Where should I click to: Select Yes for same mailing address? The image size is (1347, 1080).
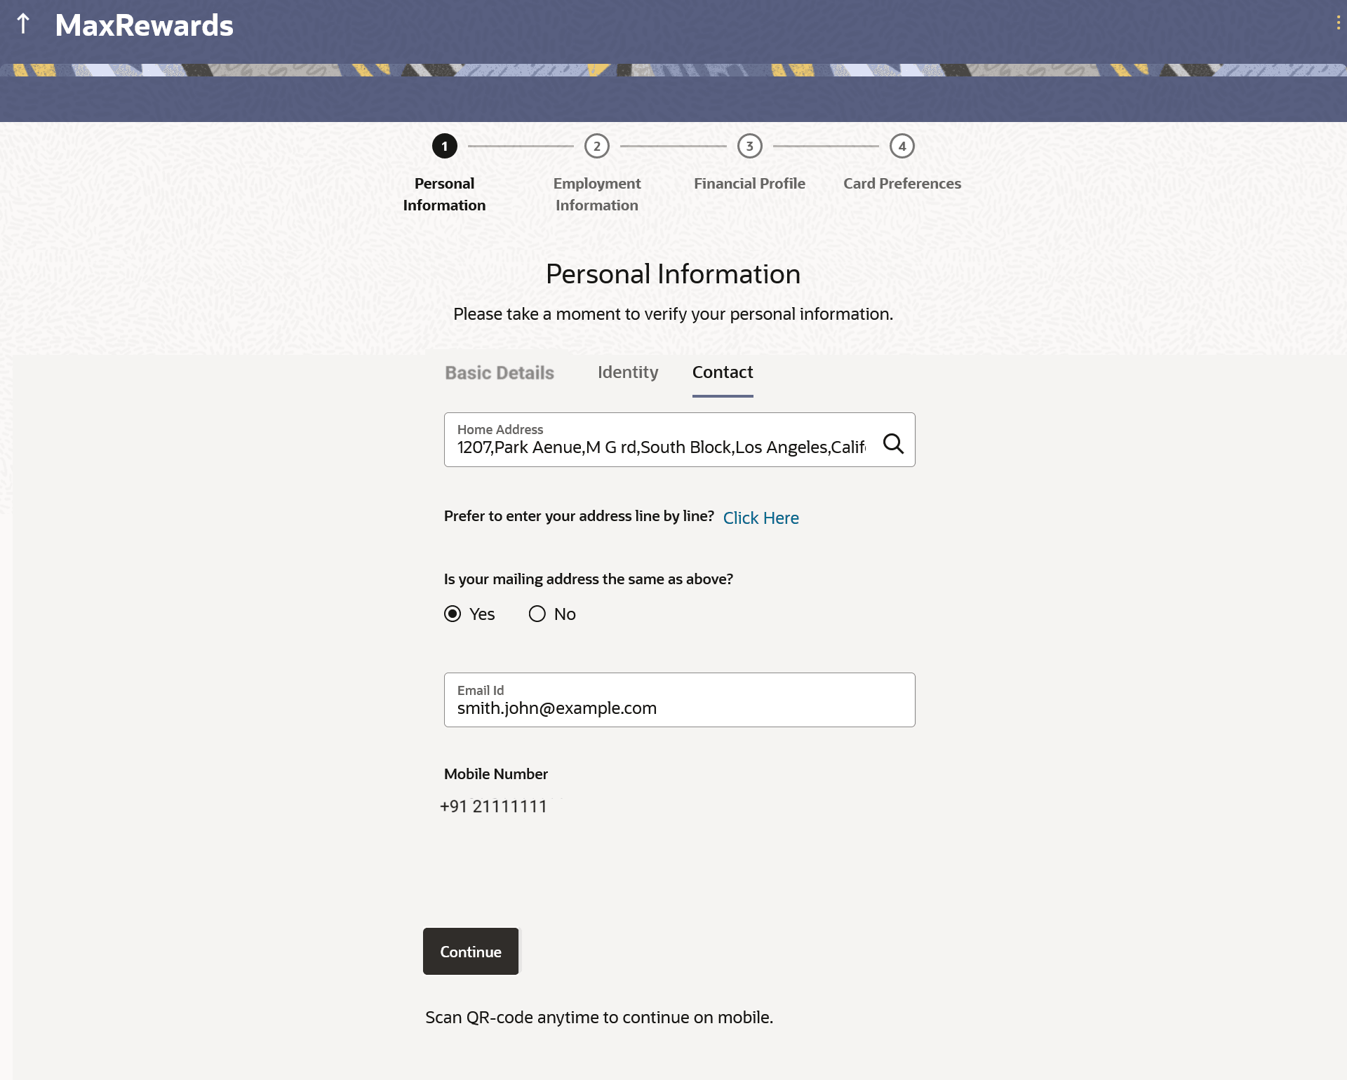coord(453,614)
